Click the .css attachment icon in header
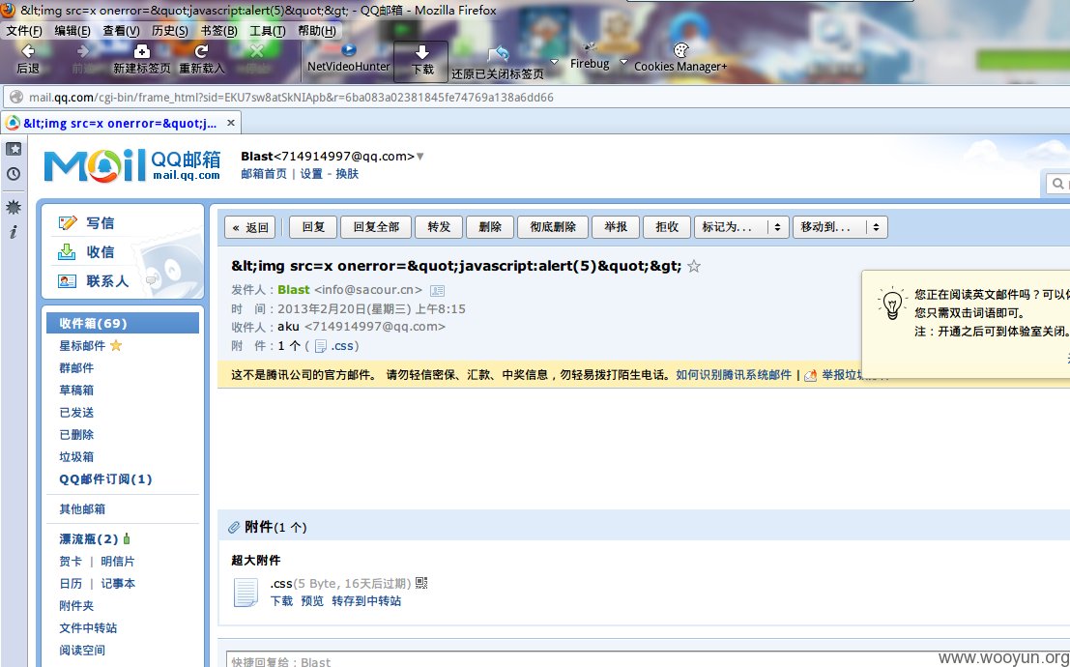Screen dimensions: 1070x667 point(321,346)
